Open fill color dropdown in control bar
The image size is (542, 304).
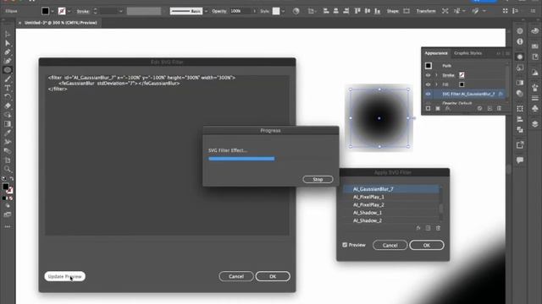pos(53,11)
